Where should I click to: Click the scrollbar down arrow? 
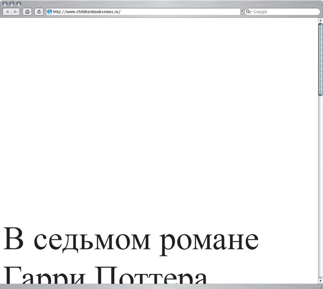320,281
